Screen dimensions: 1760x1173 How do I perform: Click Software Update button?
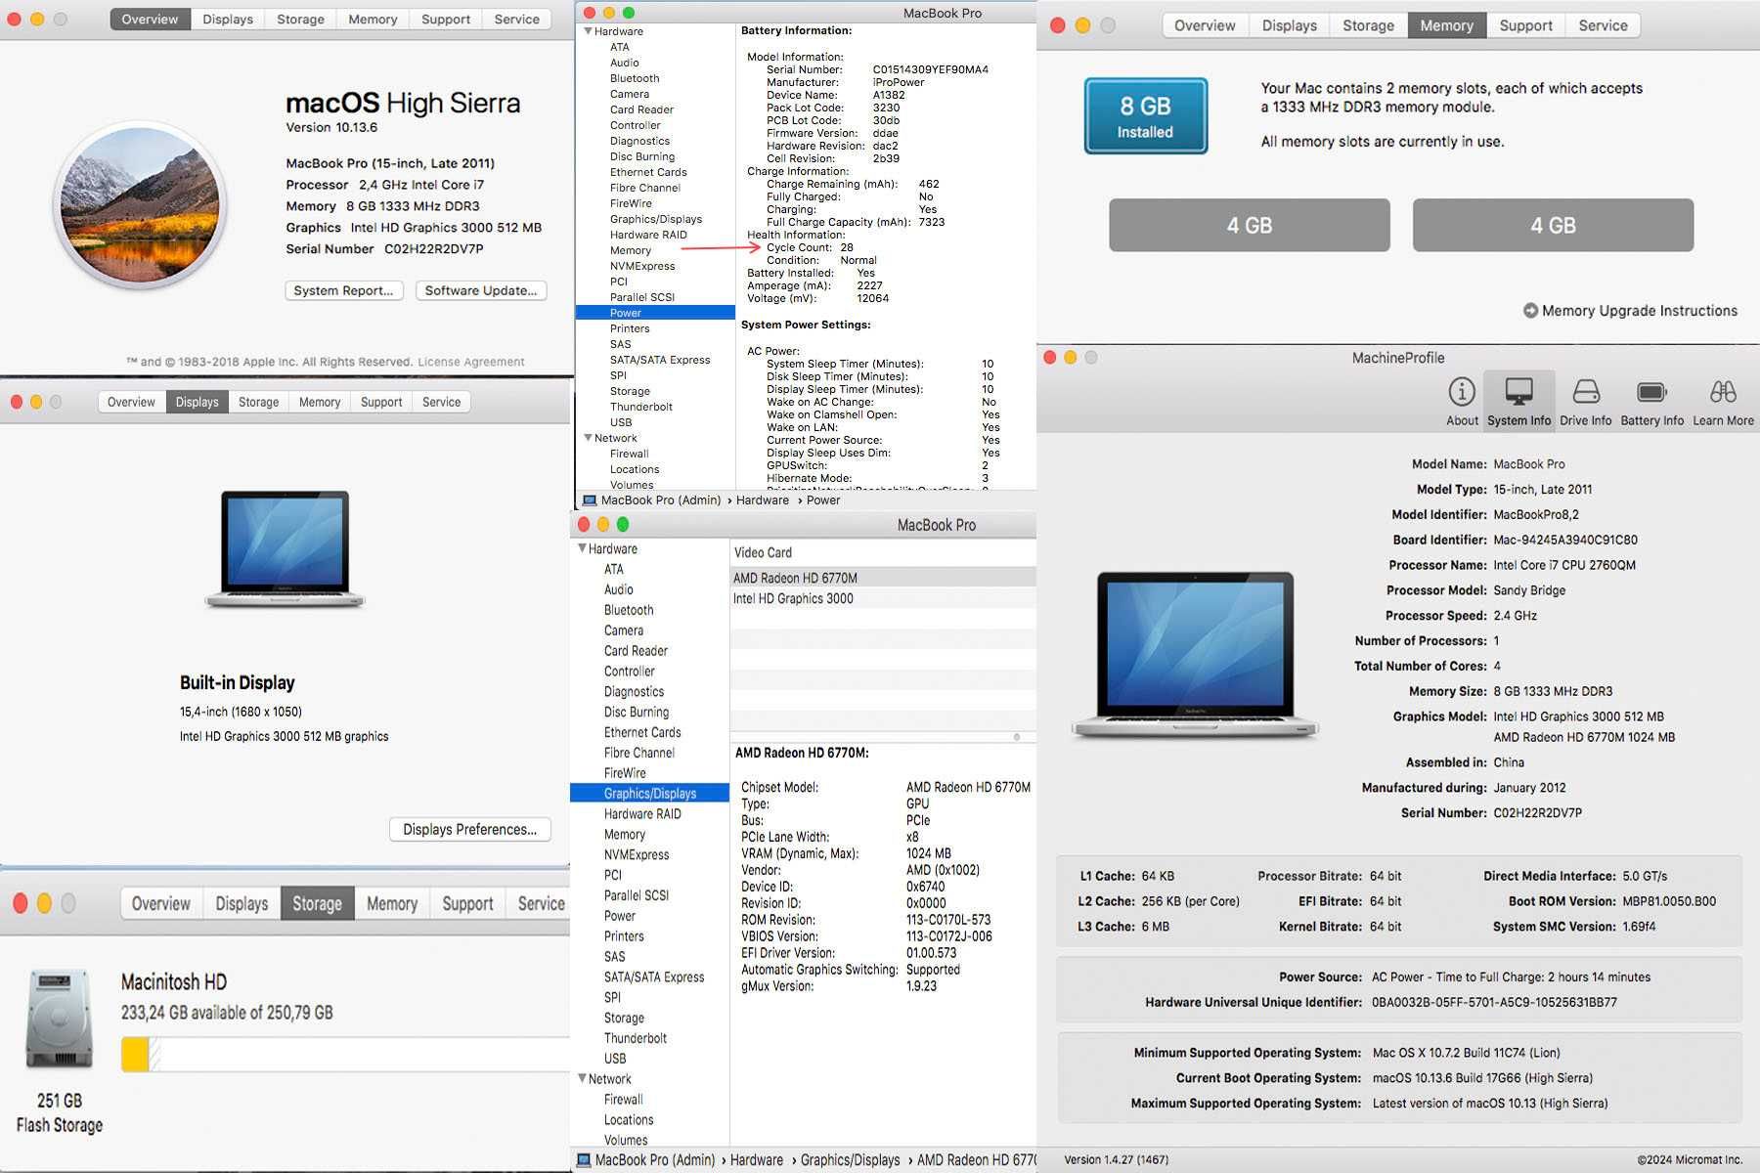(x=481, y=290)
